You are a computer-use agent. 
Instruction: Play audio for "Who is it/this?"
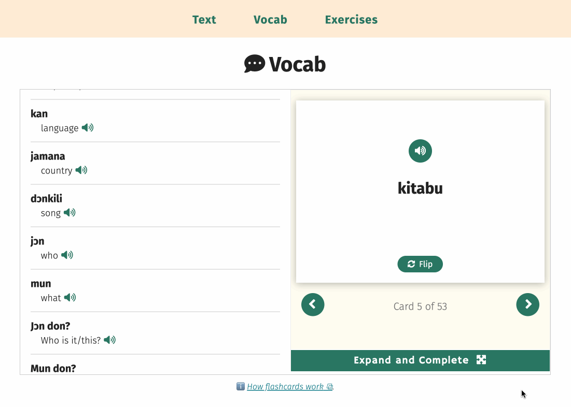(x=109, y=340)
